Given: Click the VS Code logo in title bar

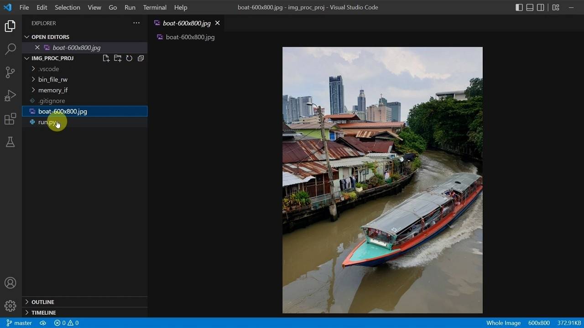Looking at the screenshot, I should point(7,7).
